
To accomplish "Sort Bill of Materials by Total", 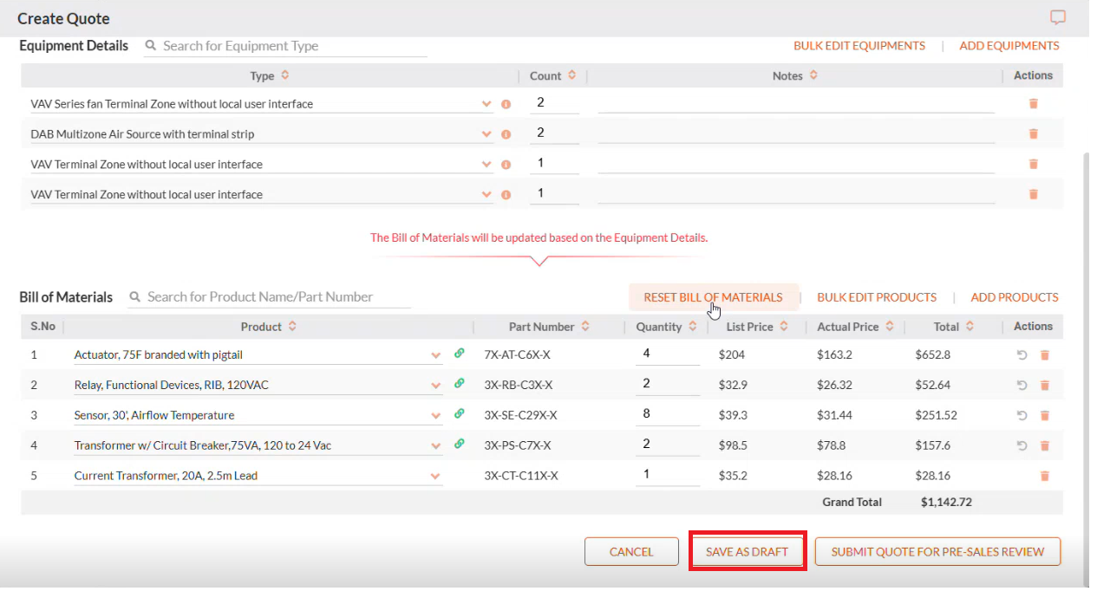I will pyautogui.click(x=970, y=327).
